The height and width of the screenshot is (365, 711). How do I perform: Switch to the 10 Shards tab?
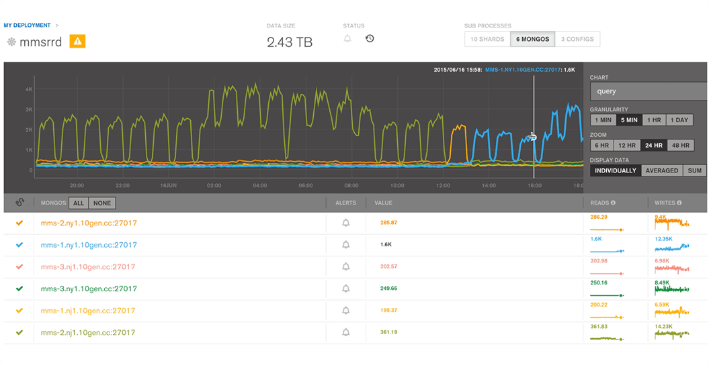(487, 39)
